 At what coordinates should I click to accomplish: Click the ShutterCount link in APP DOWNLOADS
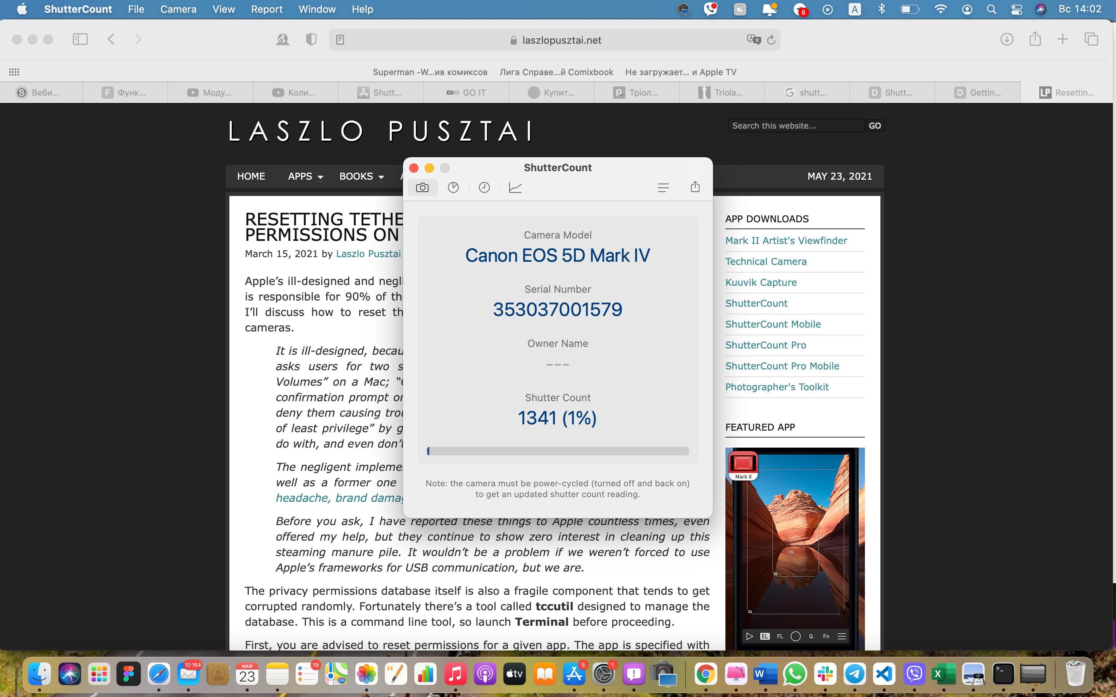[756, 303]
